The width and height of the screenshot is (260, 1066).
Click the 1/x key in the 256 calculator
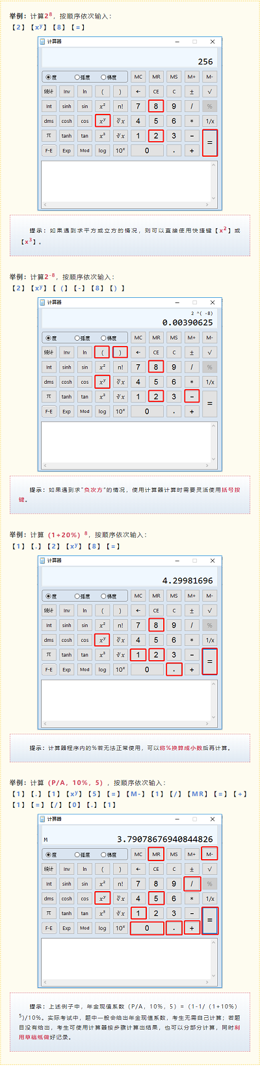point(209,121)
